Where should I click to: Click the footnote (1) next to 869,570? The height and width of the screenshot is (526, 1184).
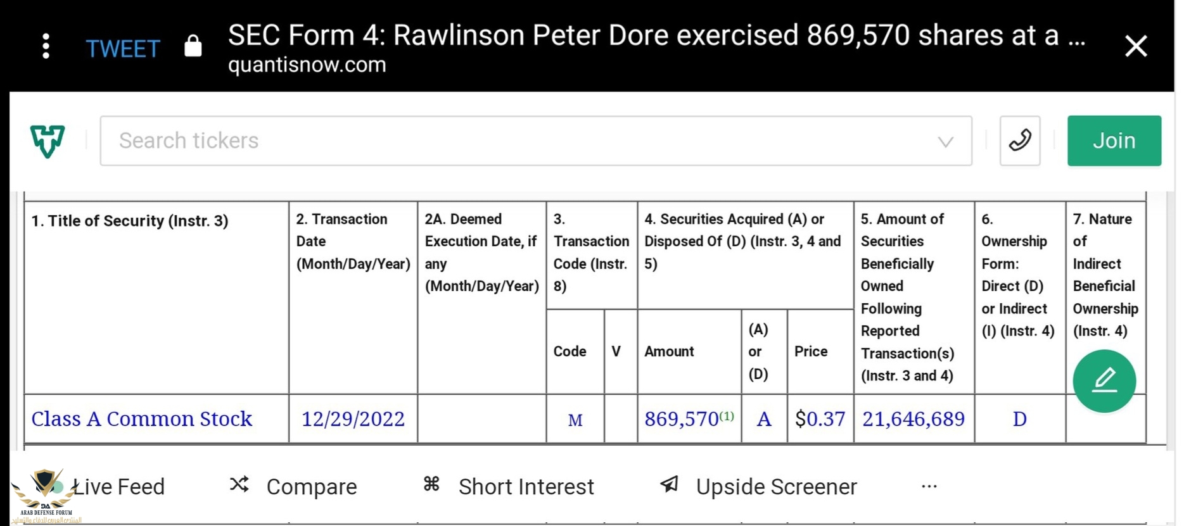click(727, 416)
